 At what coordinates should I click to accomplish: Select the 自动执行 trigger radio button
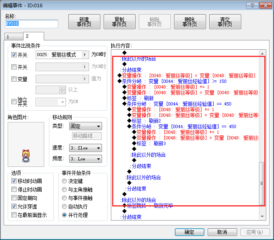pyautogui.click(x=64, y=206)
